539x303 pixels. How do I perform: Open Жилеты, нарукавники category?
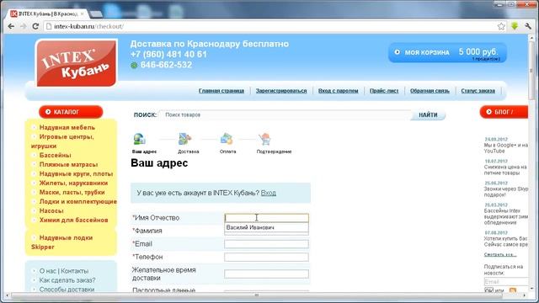pyautogui.click(x=73, y=183)
